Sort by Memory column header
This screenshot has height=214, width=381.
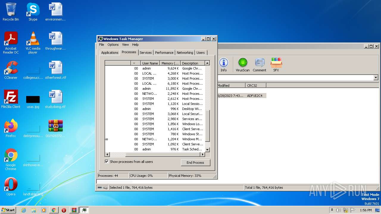pyautogui.click(x=170, y=63)
